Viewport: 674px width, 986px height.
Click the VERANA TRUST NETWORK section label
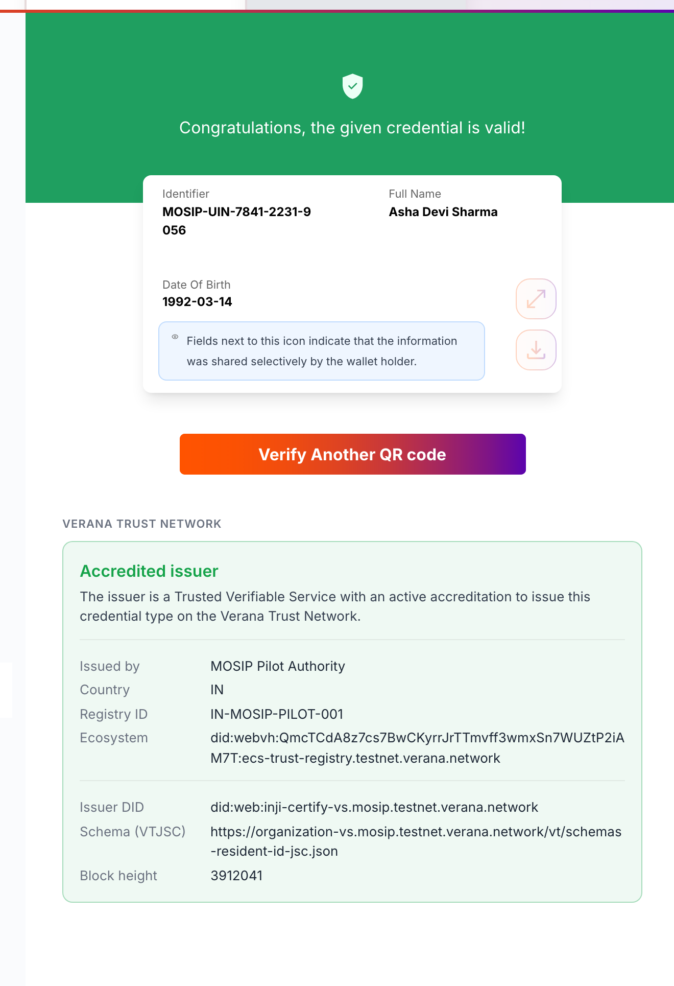tap(142, 524)
